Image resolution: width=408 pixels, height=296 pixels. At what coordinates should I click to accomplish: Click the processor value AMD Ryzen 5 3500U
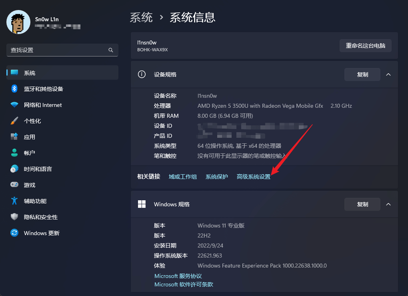(x=260, y=106)
